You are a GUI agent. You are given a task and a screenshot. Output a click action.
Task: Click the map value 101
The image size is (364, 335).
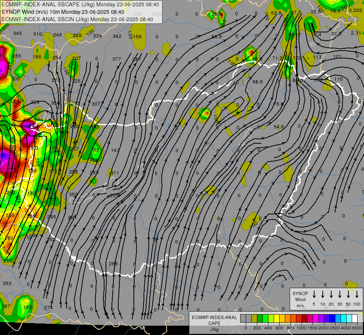point(337,57)
